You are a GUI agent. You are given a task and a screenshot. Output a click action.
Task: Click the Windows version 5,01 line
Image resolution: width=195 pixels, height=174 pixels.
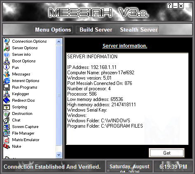tap(89, 78)
